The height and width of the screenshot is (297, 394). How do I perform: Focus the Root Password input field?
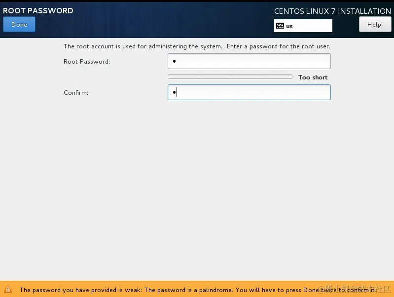click(x=249, y=61)
